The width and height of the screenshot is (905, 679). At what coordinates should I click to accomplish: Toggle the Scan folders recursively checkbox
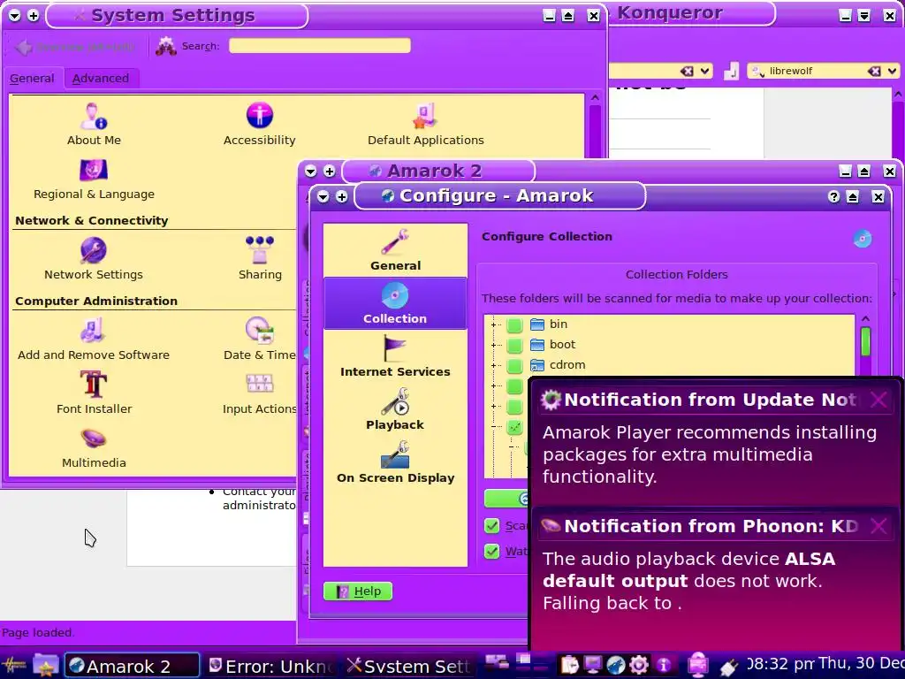tap(491, 525)
